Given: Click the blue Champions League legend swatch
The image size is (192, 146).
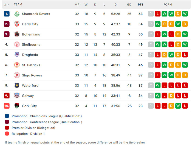Looking at the screenshot, I should coord(7,116).
